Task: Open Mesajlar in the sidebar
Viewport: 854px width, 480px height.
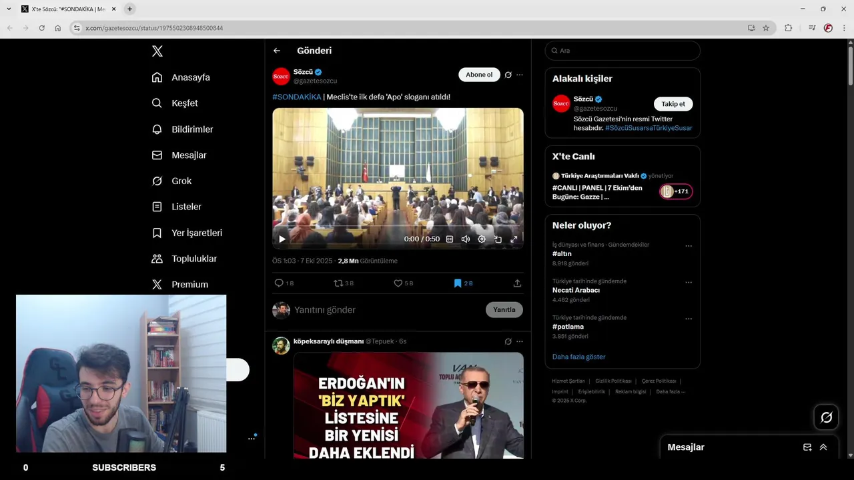Action: (x=179, y=155)
